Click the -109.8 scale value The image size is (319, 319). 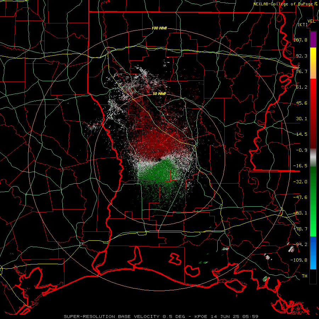[299, 260]
